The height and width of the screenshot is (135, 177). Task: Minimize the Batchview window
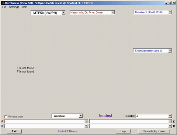click(x=166, y=3)
